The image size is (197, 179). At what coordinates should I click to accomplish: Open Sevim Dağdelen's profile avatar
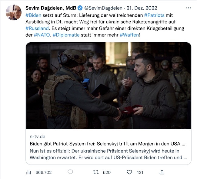tap(14, 12)
